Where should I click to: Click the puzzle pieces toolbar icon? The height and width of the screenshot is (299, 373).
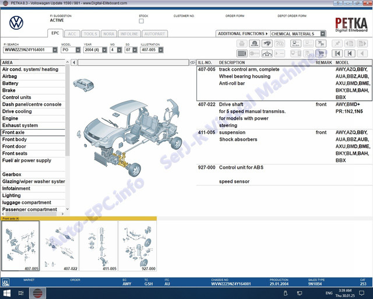click(267, 44)
